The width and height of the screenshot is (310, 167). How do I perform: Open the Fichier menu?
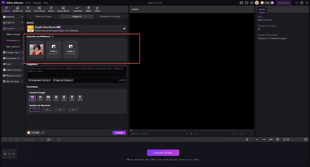pyautogui.click(x=28, y=3)
